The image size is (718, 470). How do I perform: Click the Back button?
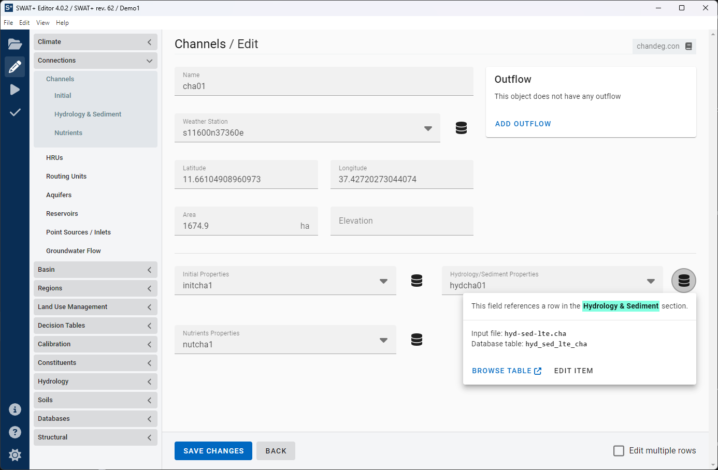276,451
